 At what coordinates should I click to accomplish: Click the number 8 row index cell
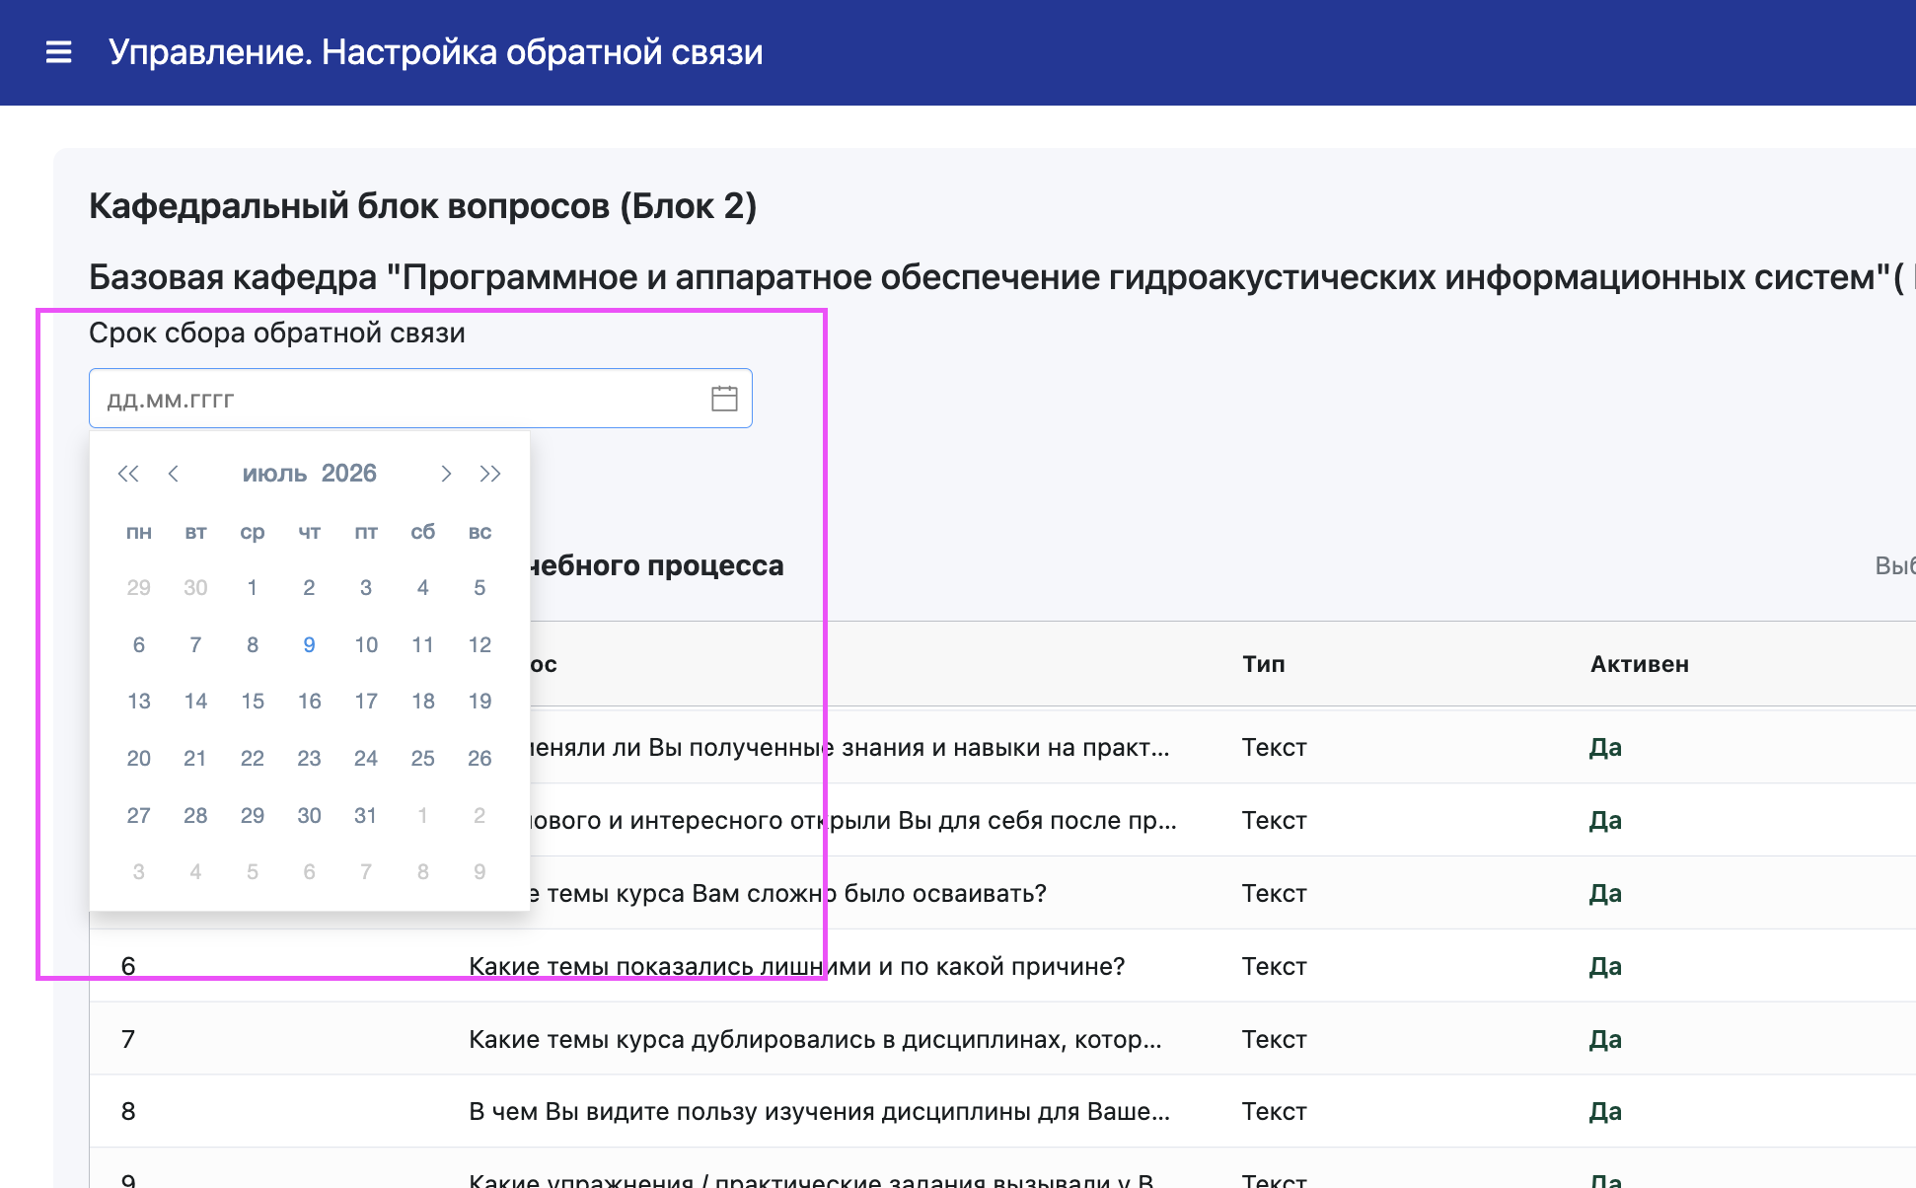coord(128,1112)
